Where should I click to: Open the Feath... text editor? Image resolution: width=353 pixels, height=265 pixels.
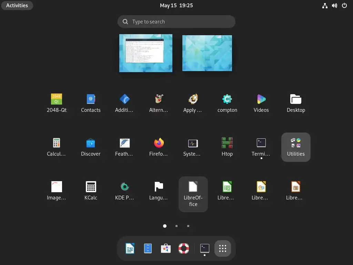coord(124,147)
